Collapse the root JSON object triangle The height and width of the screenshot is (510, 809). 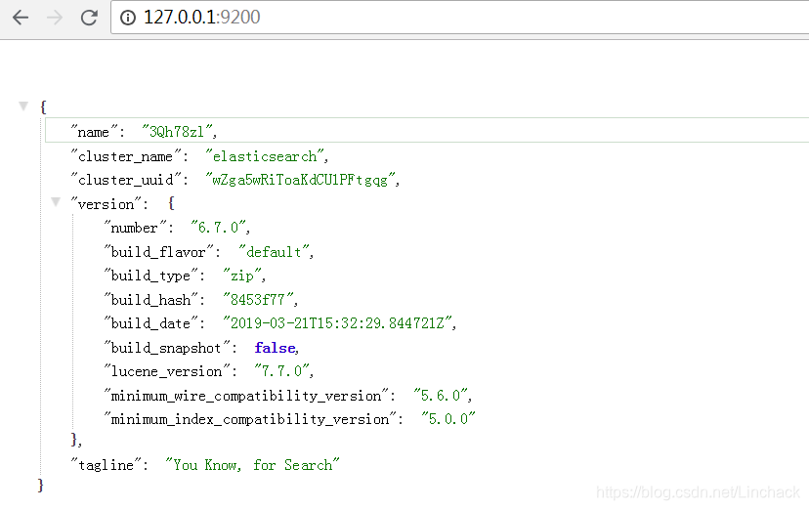pos(23,106)
